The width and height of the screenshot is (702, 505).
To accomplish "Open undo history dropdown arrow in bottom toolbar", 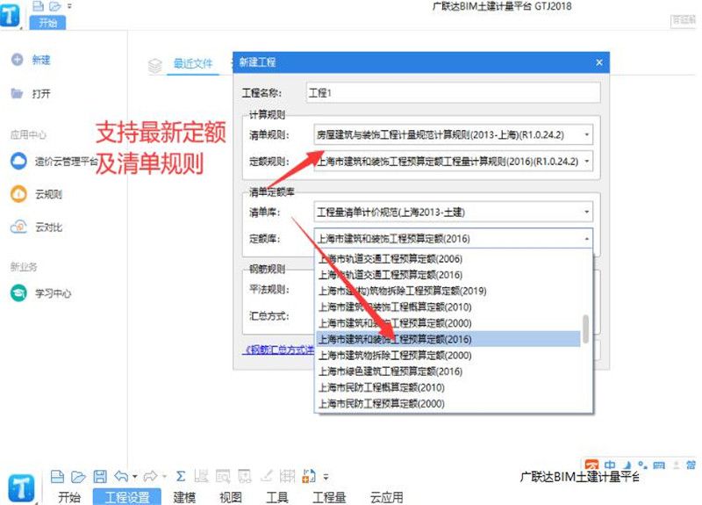I will pyautogui.click(x=134, y=477).
